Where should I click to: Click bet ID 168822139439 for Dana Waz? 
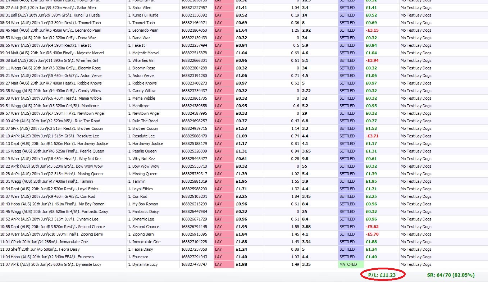click(x=194, y=38)
